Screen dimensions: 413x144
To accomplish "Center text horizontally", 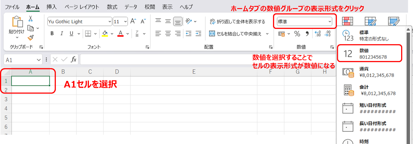I will (168, 33).
